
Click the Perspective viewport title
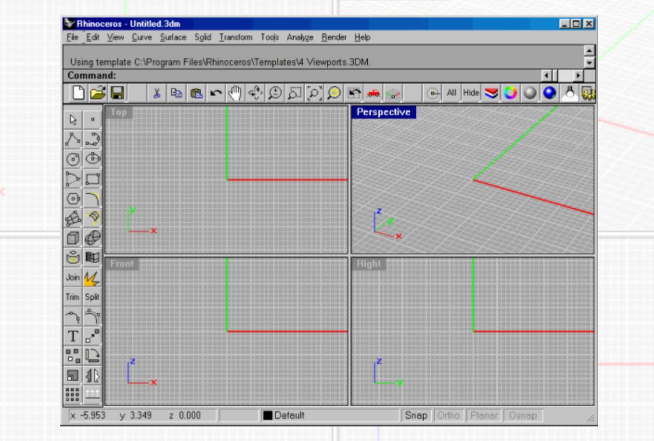pos(384,112)
